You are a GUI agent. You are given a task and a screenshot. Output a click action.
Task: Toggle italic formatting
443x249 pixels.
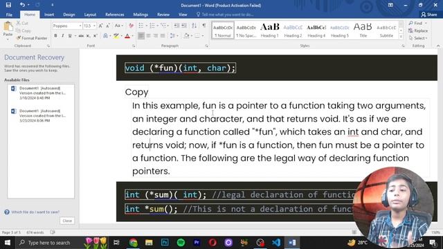point(63,36)
